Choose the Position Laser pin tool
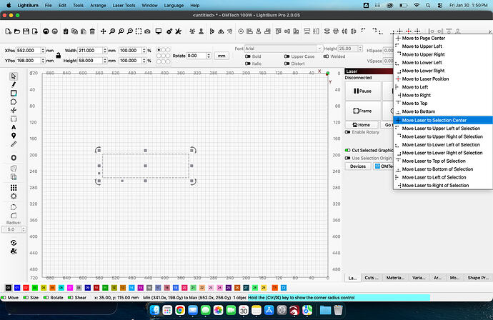 (x=13, y=136)
